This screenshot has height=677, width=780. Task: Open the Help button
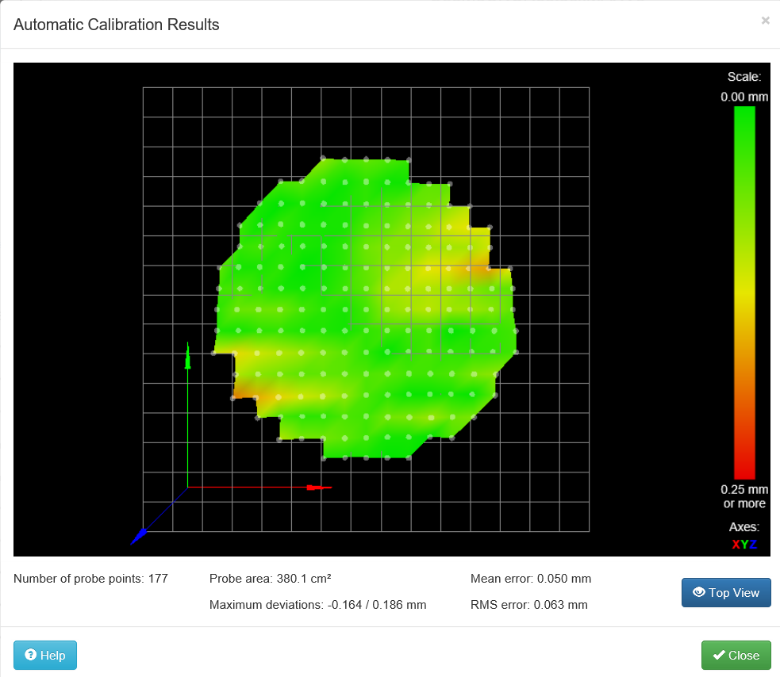tap(45, 655)
